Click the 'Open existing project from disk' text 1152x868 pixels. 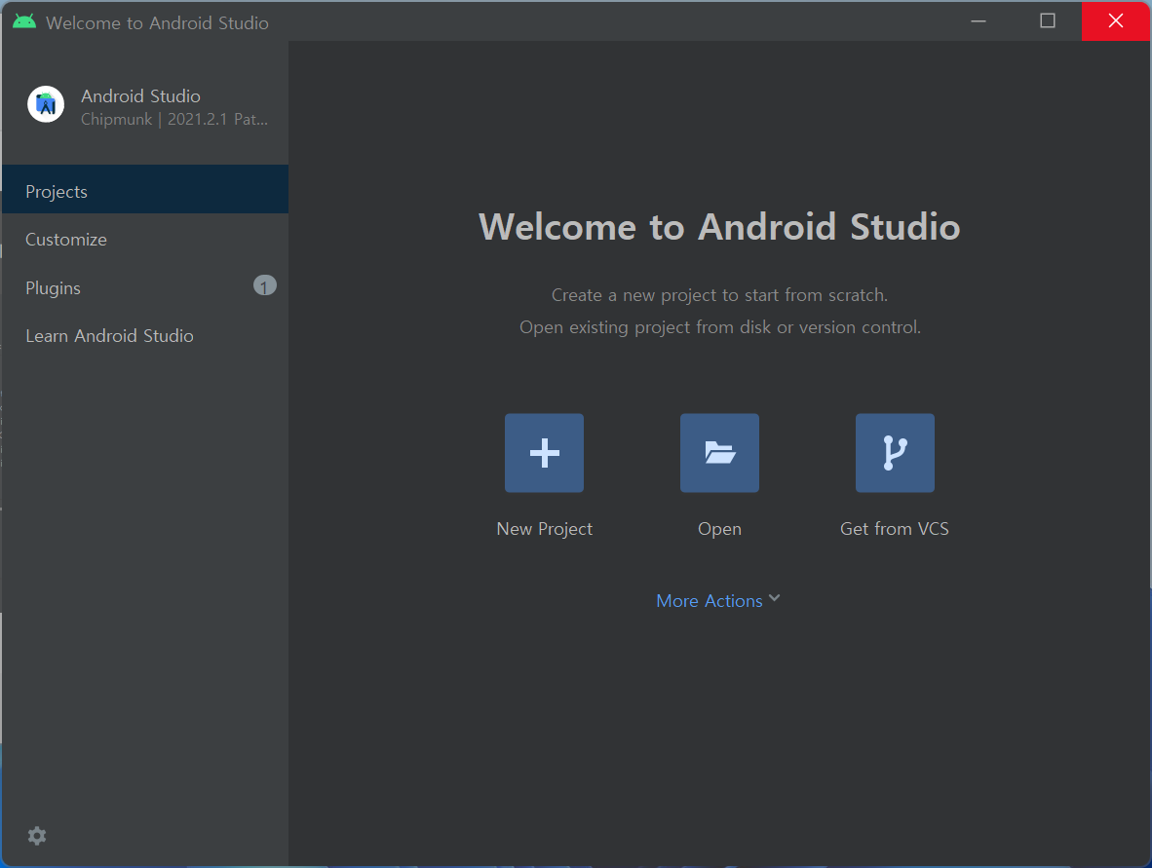(719, 327)
